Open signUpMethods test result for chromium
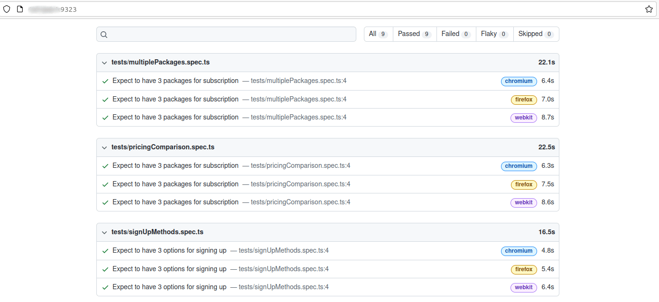659x302 pixels. click(169, 250)
